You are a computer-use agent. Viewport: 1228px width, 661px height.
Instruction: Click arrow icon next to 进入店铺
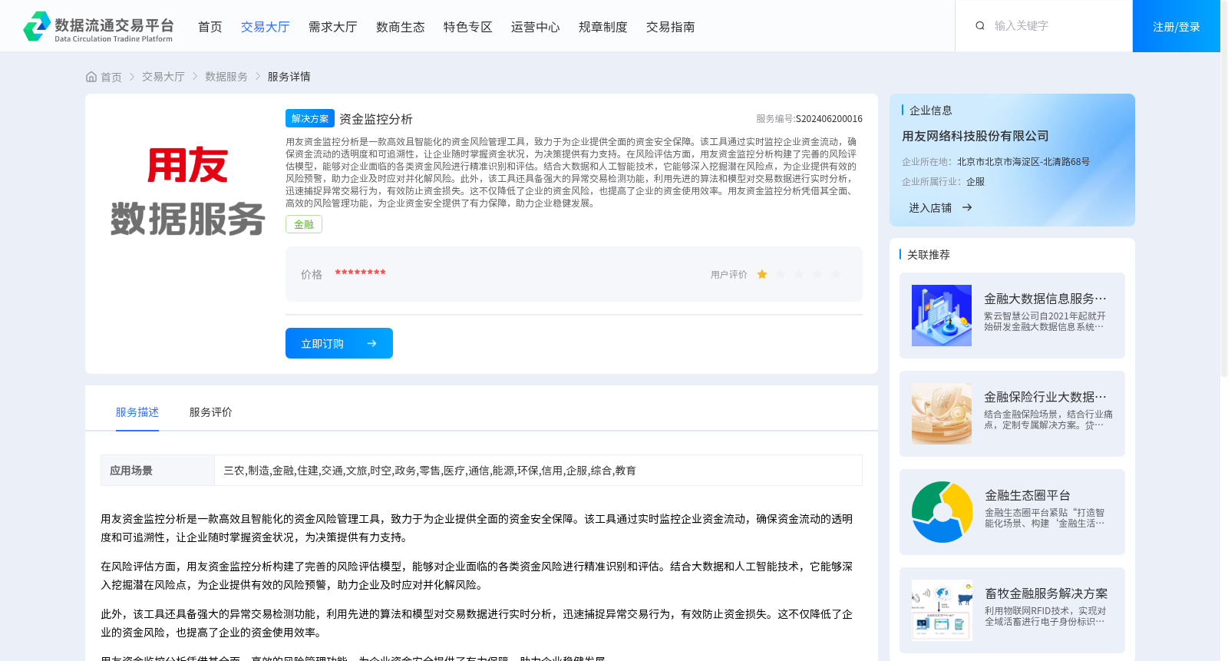[967, 207]
